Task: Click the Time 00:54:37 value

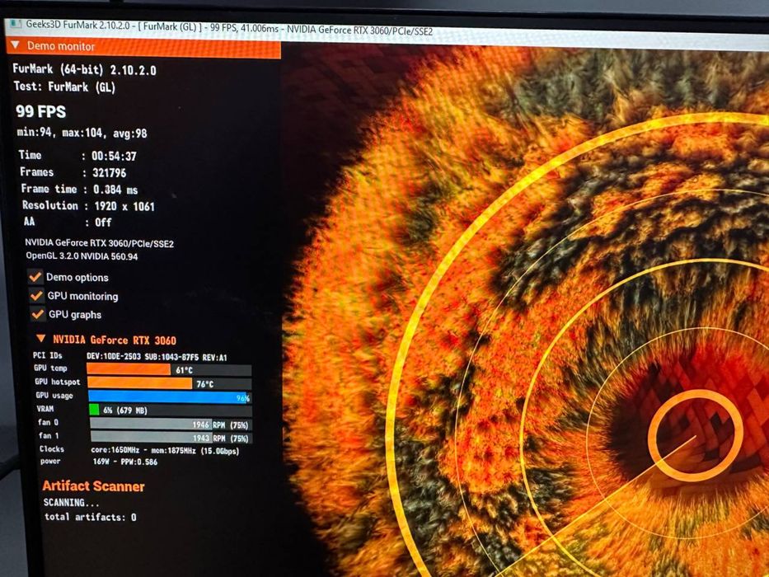Action: (114, 156)
